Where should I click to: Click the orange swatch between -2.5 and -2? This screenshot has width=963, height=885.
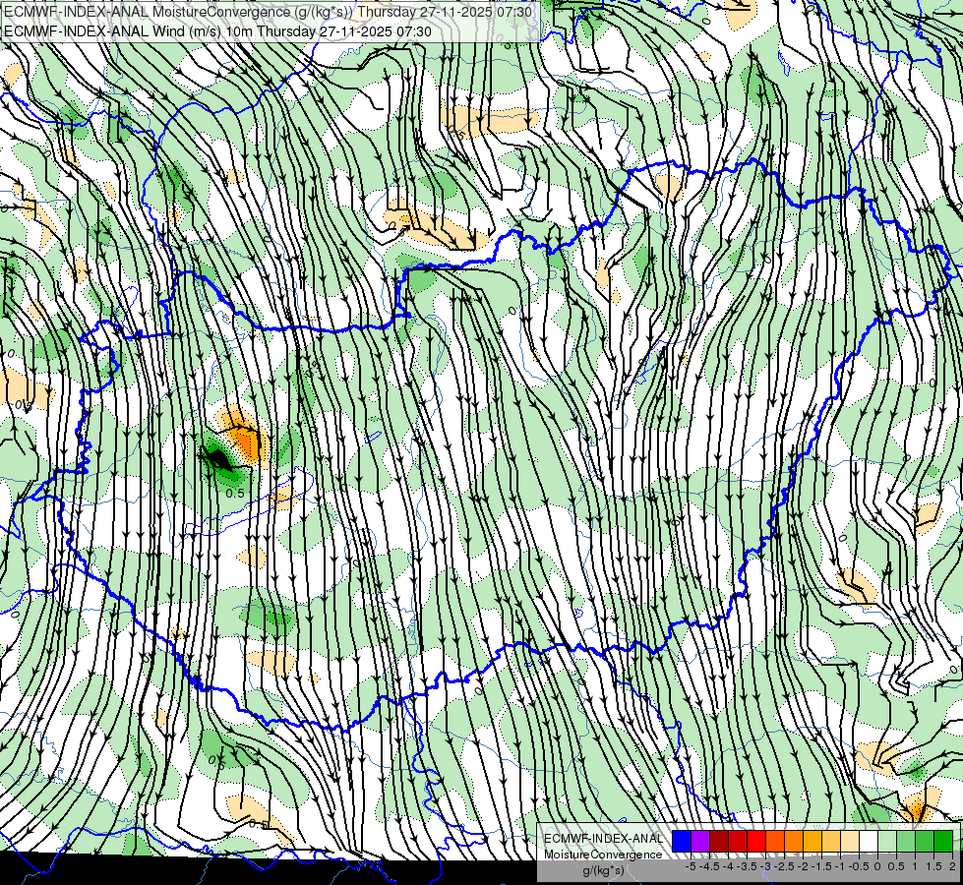794,841
